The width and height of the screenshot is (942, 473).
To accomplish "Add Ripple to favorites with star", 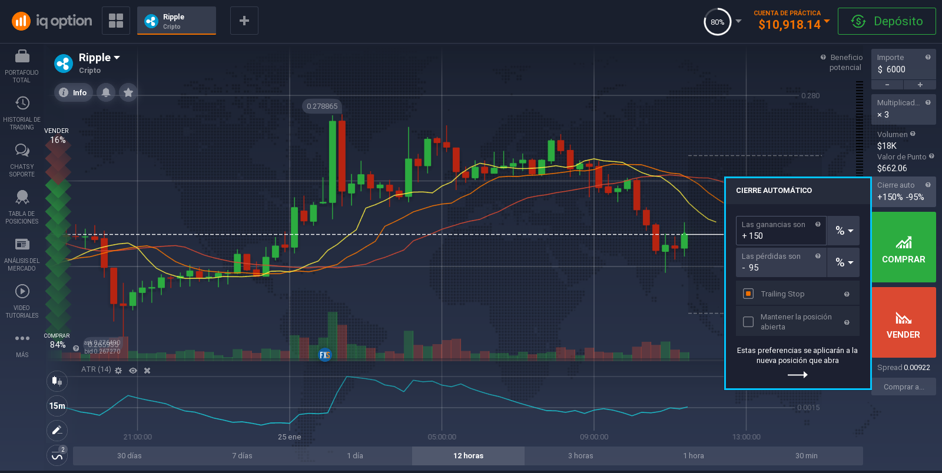I will tap(128, 92).
